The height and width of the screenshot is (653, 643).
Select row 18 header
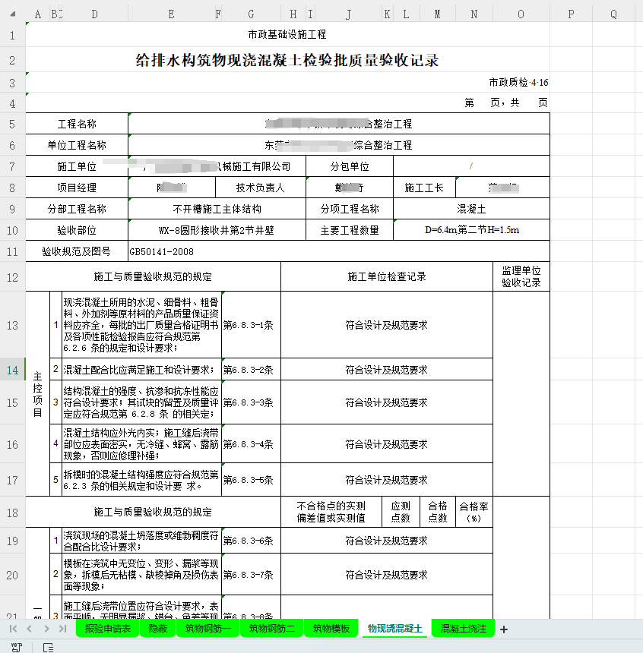click(12, 513)
